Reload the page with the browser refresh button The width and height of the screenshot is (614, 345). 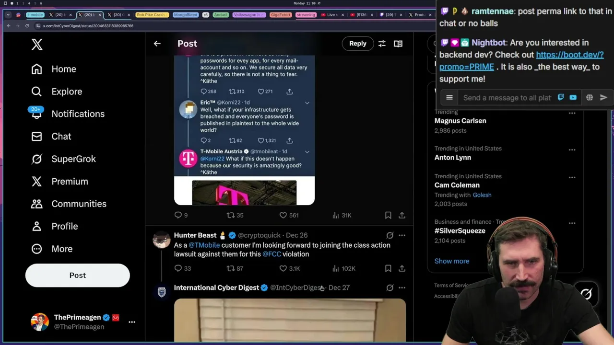tap(27, 26)
